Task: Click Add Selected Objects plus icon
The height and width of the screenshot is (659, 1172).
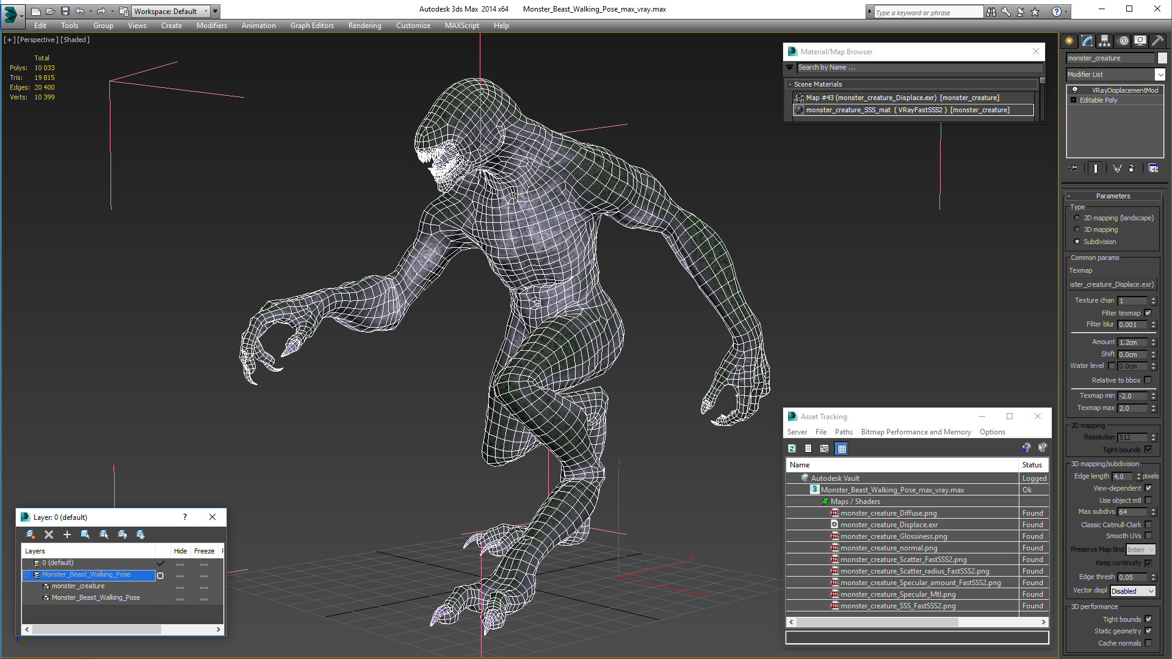Action: pyautogui.click(x=67, y=535)
